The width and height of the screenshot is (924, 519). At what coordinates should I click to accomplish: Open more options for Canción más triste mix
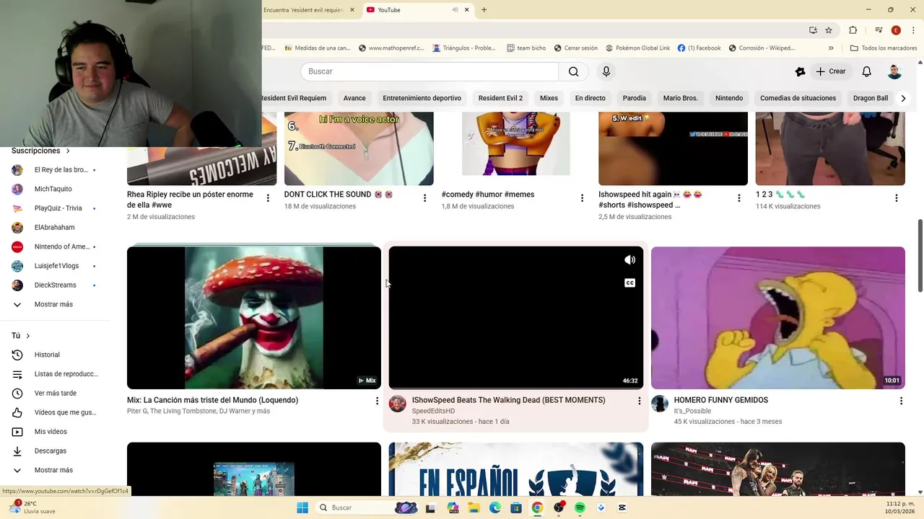pos(377,401)
